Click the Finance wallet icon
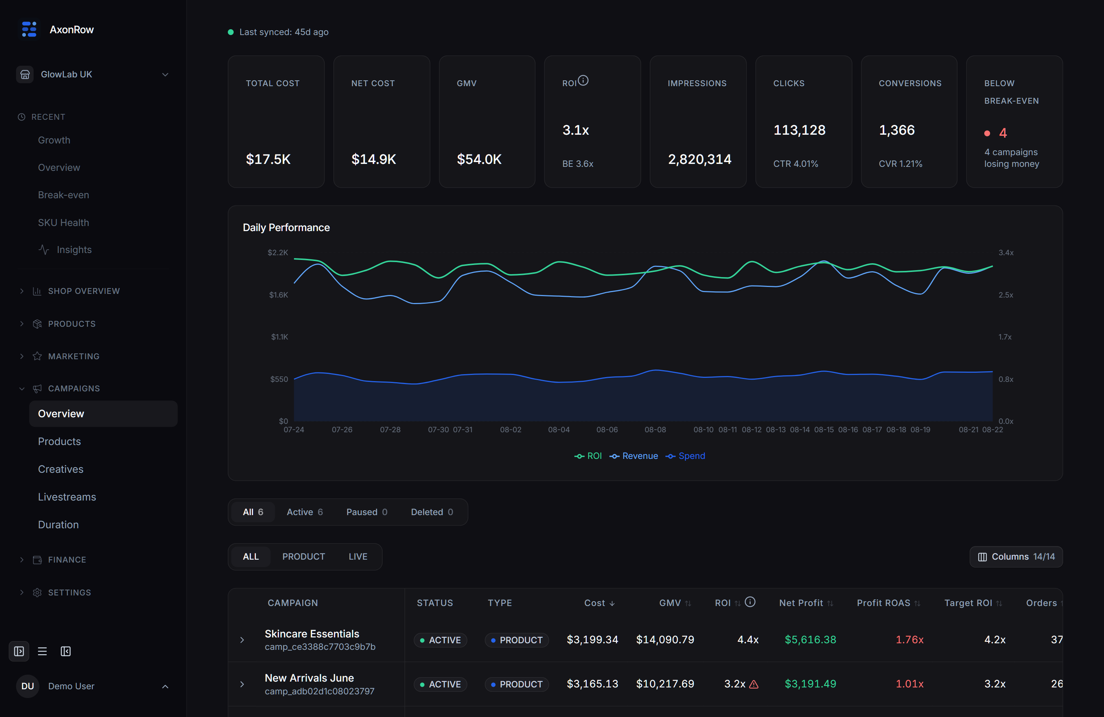1104x717 pixels. [37, 560]
